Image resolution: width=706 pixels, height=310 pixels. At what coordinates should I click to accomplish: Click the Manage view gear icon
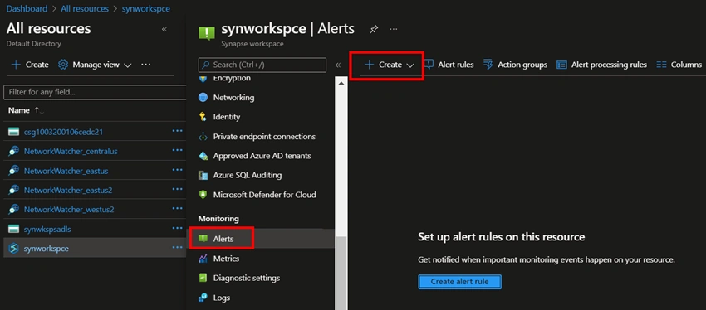click(63, 65)
